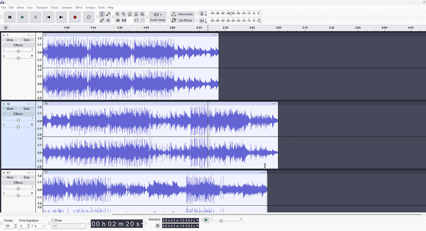This screenshot has height=231, width=426.
Task: Choose the Envelope tool
Action: (108, 14)
